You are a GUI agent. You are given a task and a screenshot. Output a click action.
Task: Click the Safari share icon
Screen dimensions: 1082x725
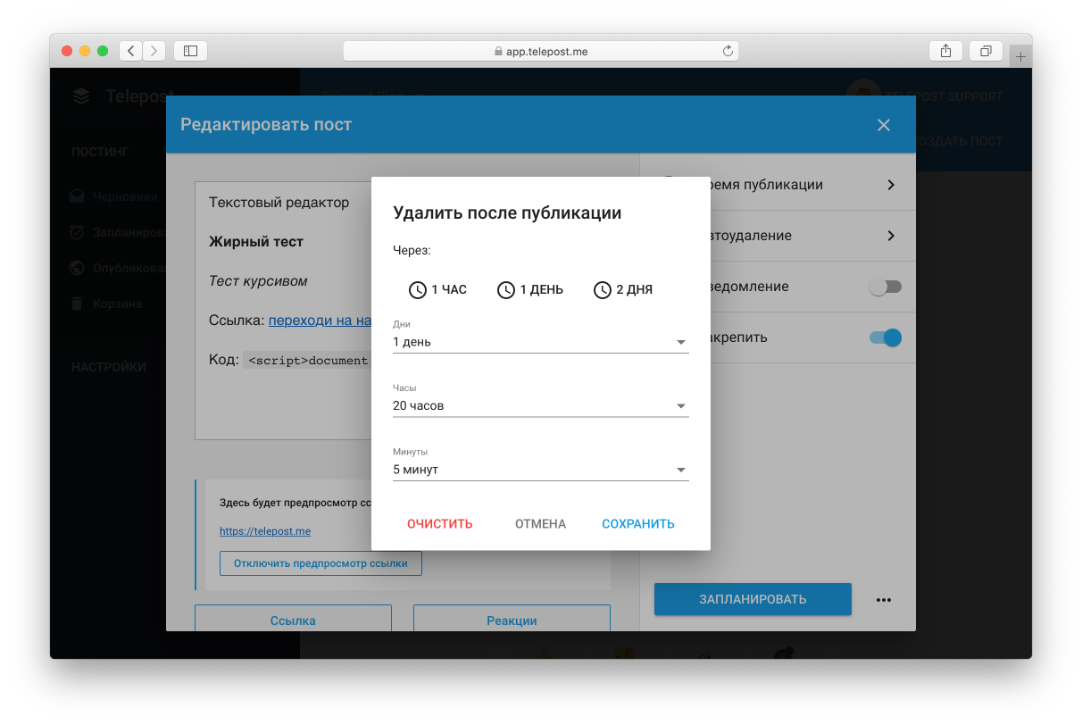pyautogui.click(x=945, y=51)
